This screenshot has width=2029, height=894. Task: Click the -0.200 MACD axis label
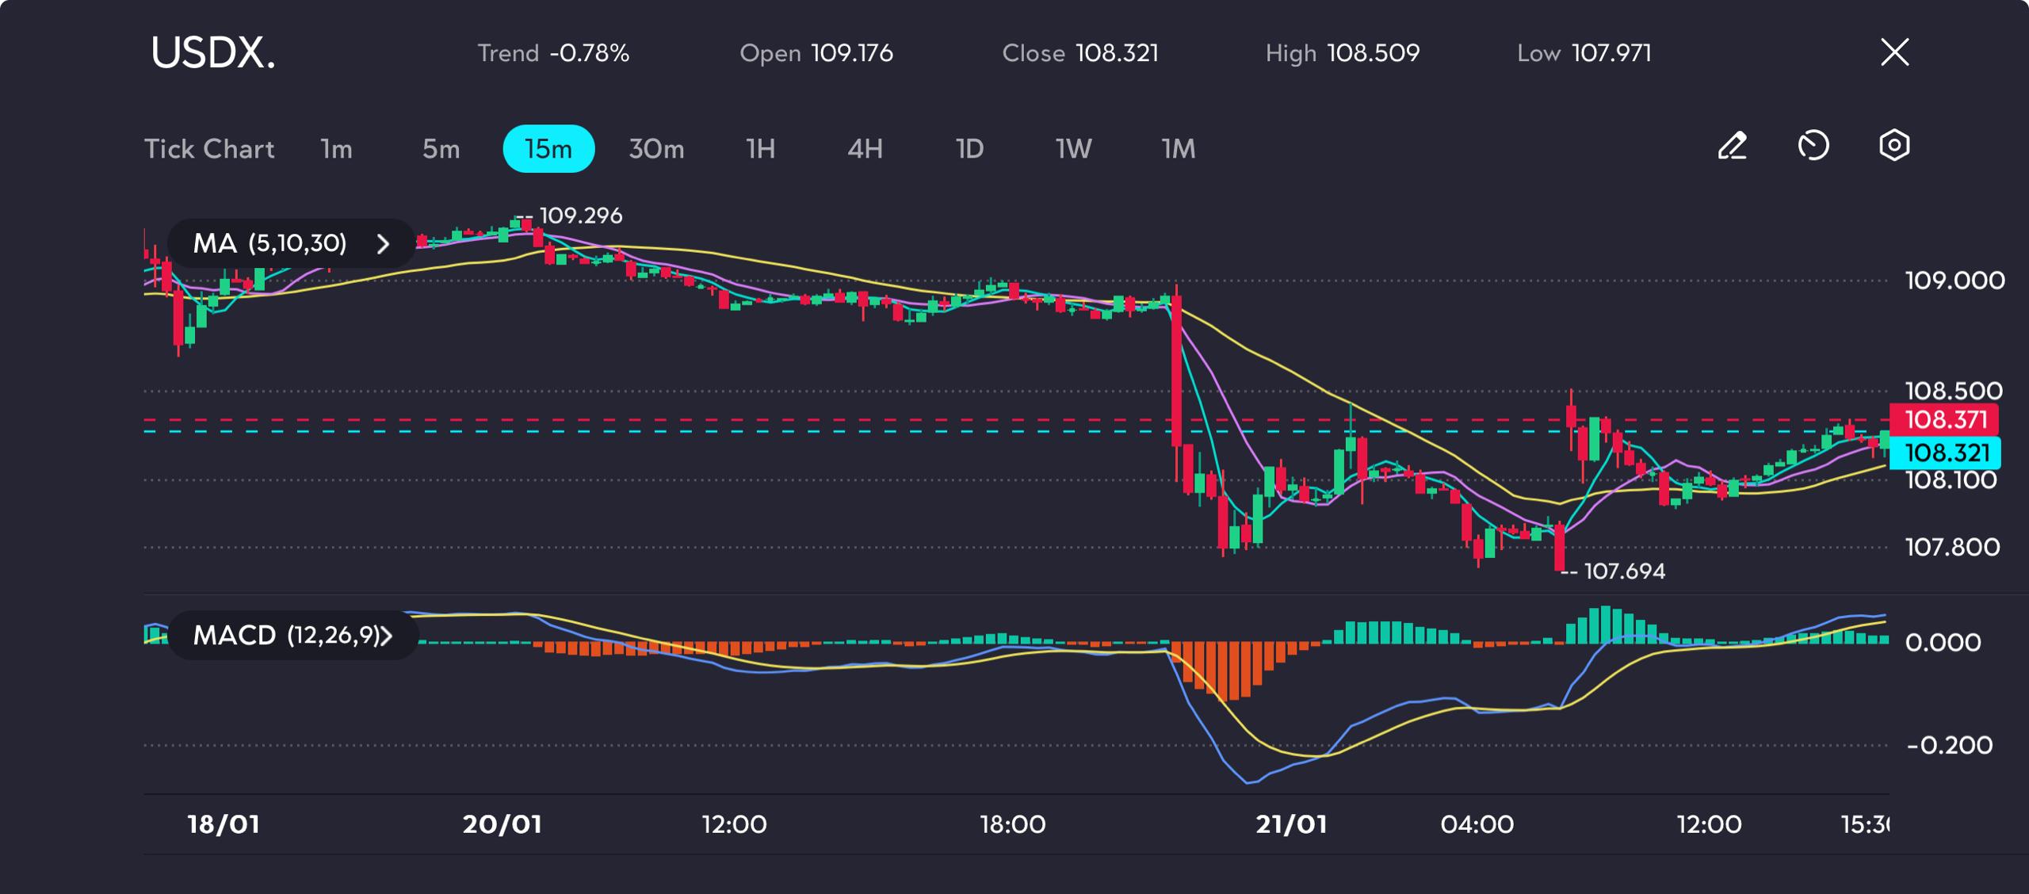click(1950, 745)
